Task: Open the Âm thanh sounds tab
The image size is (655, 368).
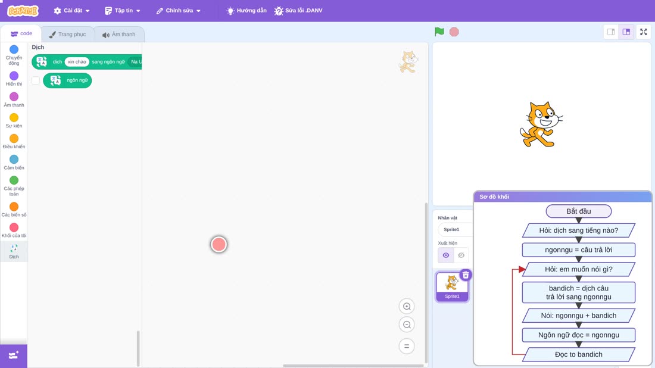Action: tap(119, 35)
